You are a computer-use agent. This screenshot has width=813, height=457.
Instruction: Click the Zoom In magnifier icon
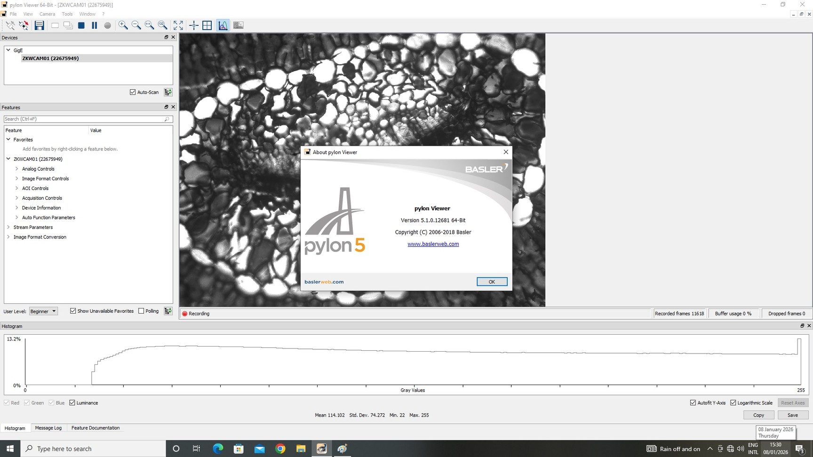123,25
